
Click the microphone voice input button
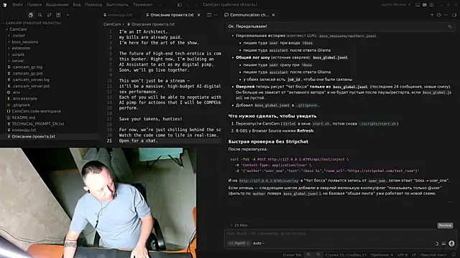pyautogui.click(x=451, y=244)
